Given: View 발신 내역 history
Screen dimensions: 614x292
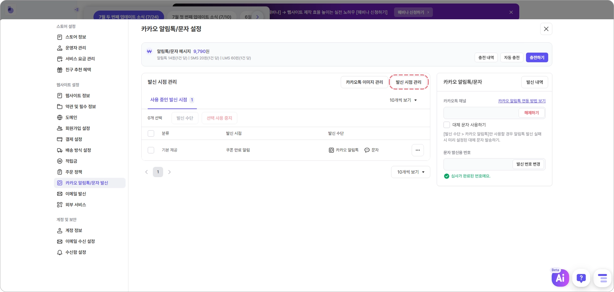Looking at the screenshot, I should pos(535,82).
